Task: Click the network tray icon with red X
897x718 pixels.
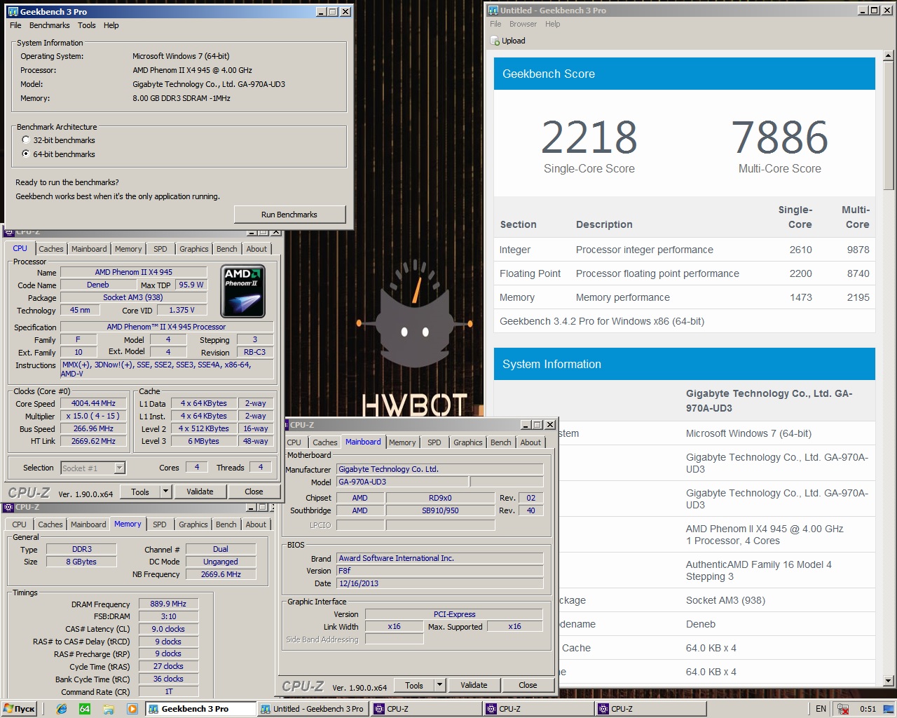Action: coord(843,709)
